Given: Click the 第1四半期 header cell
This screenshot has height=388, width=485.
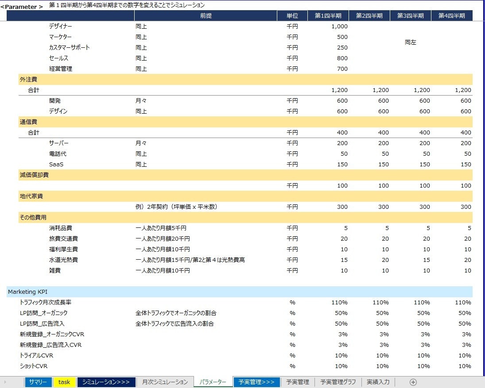Looking at the screenshot, I should point(328,16).
